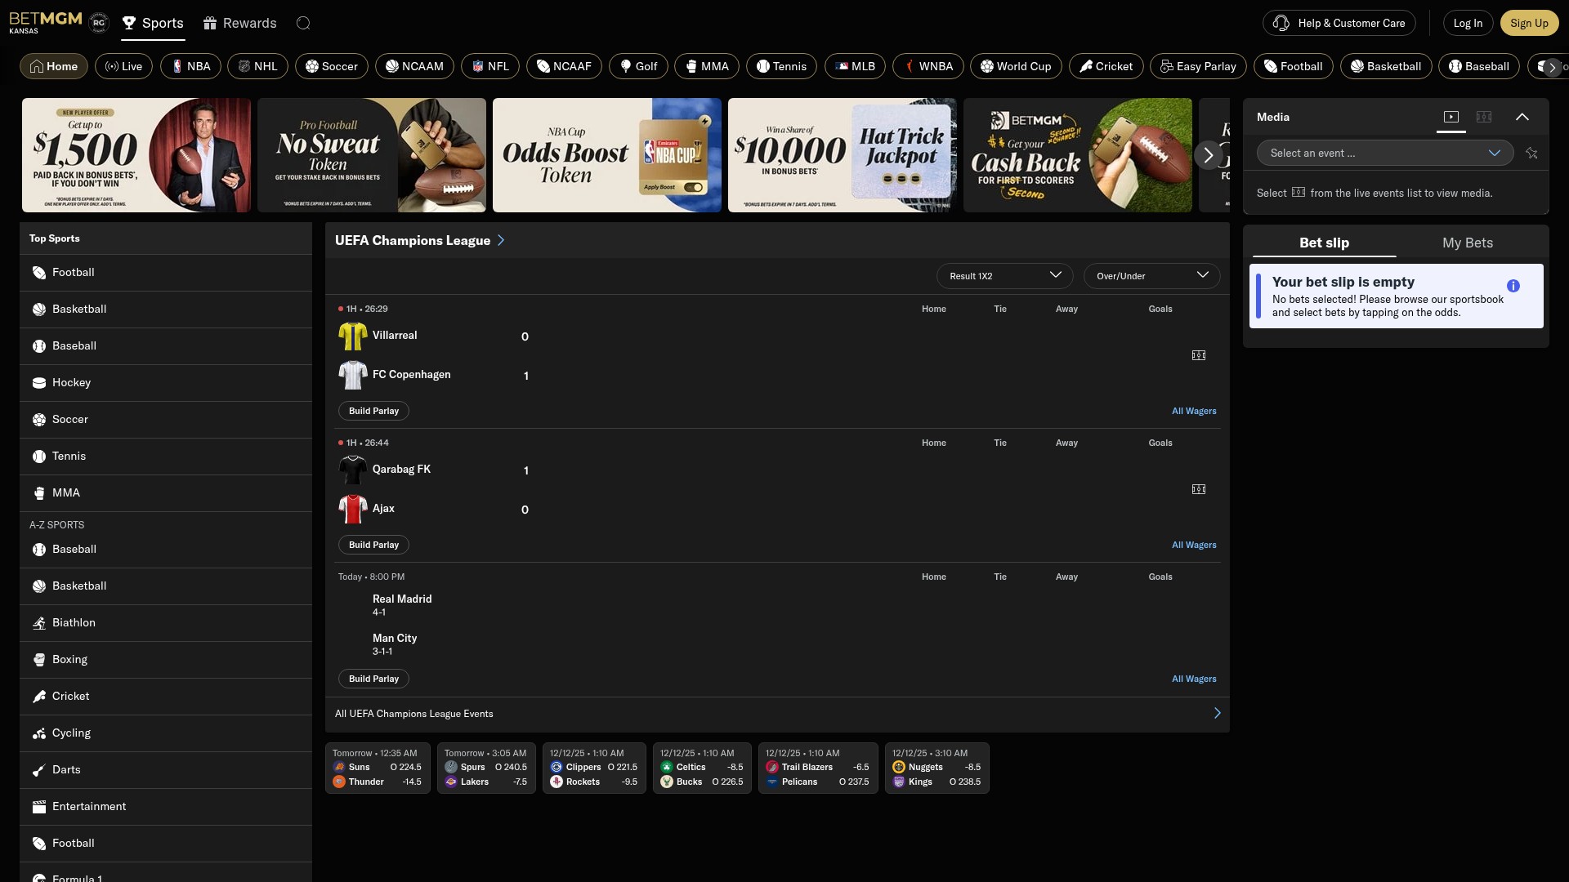Screen dimensions: 1569x882
Task: Select the MMA glove icon in Top Sports
Action: click(38, 493)
